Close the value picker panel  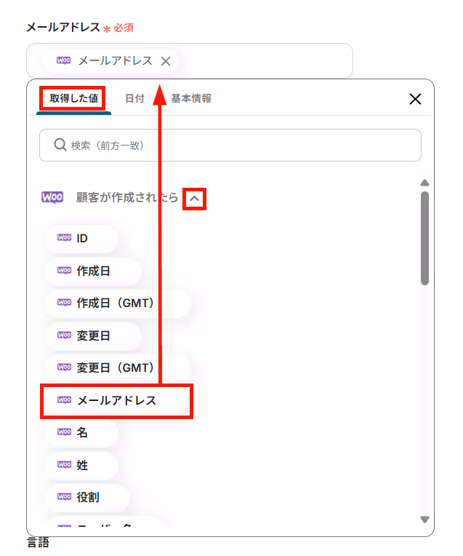[x=415, y=99]
